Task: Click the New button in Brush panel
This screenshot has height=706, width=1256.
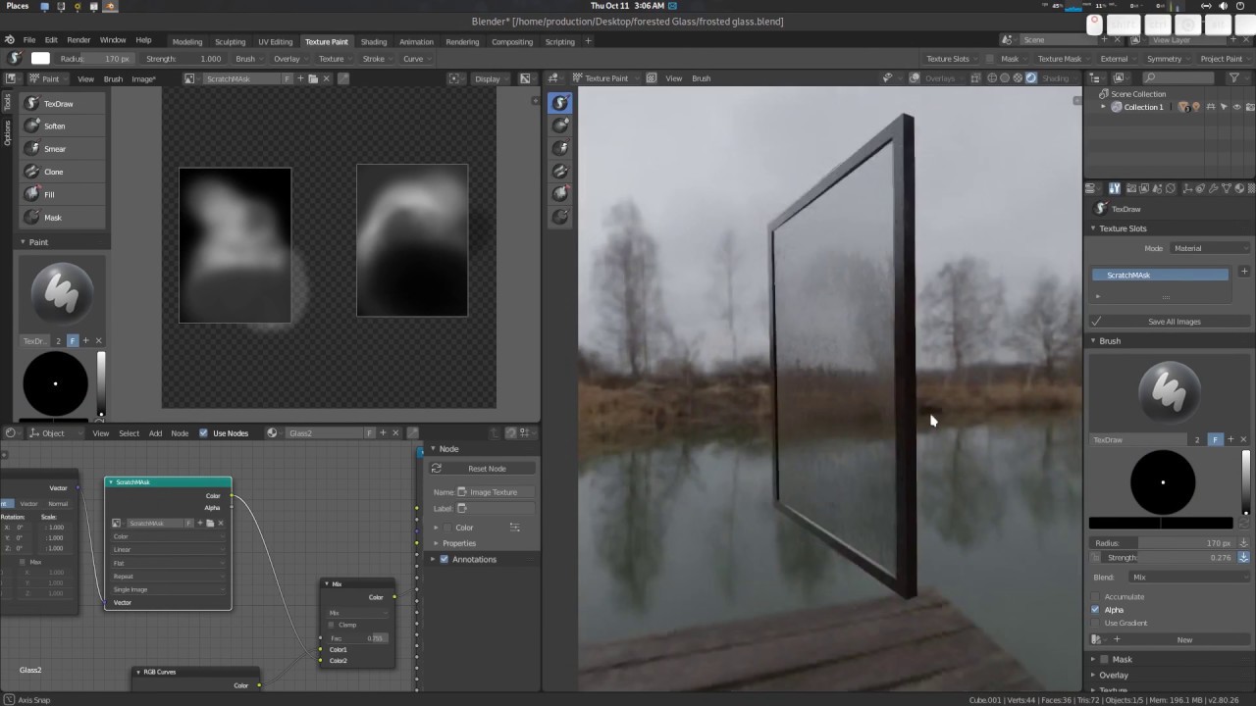Action: click(1184, 639)
